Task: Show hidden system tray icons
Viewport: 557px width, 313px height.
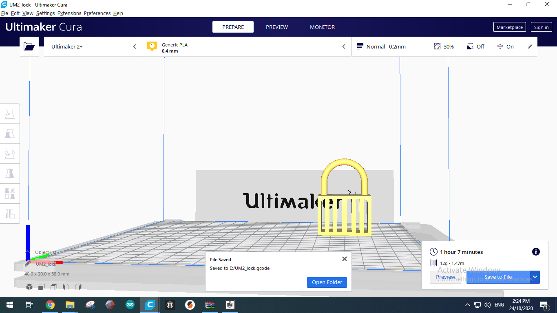Action: pos(467,305)
